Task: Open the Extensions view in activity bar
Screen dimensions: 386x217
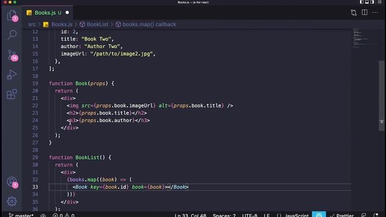Action: pyautogui.click(x=12, y=94)
